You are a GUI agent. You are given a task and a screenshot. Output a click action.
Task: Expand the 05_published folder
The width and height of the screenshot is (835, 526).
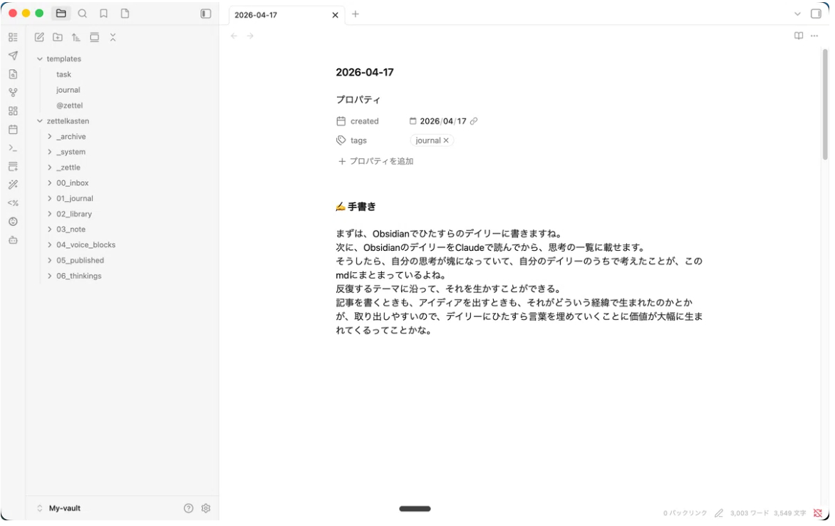pos(50,261)
